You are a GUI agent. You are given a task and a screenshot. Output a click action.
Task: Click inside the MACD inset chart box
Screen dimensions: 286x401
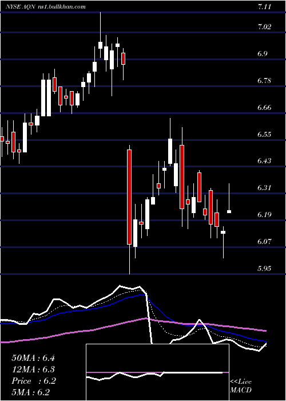click(157, 372)
